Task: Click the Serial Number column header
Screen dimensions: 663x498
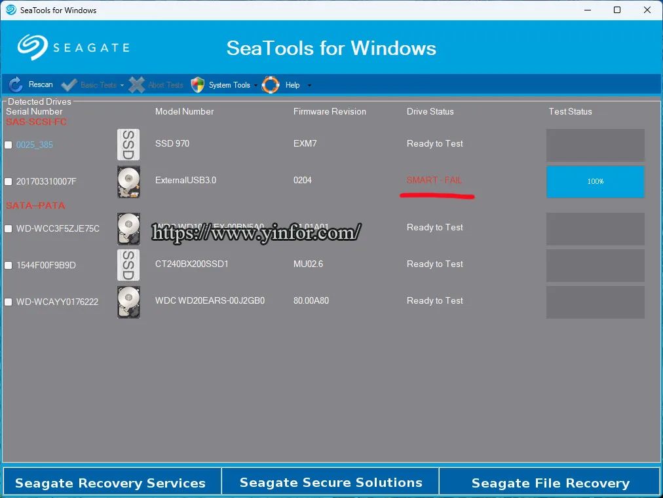Action: [34, 111]
